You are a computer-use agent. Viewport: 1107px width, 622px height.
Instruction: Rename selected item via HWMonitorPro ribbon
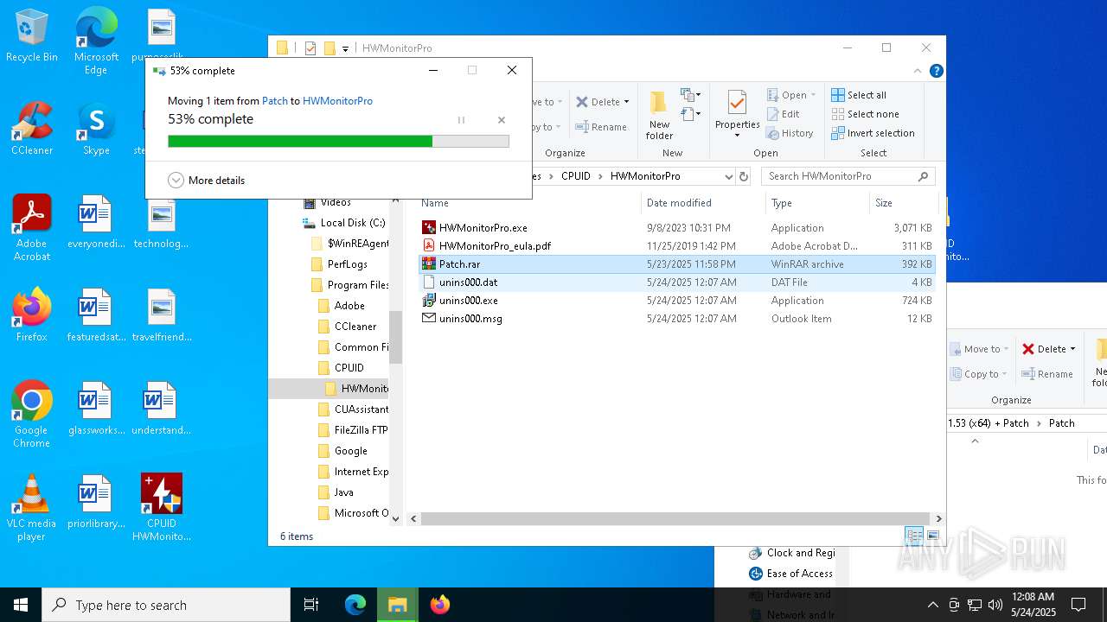(x=601, y=127)
